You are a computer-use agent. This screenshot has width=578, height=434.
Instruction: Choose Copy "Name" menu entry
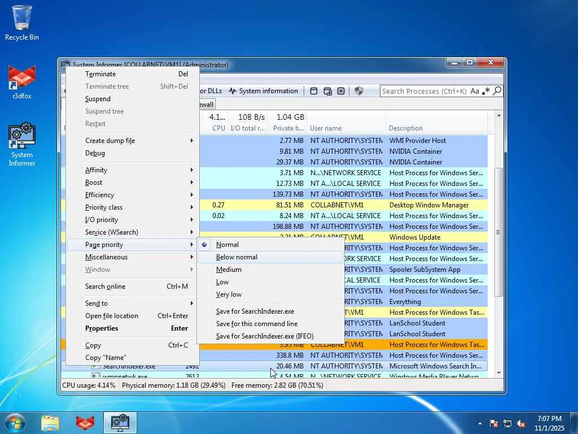coord(133,358)
